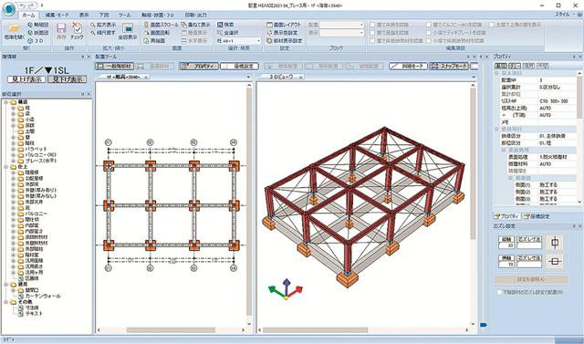Image resolution: width=584 pixels, height=344 pixels.
Task: Click the 検索 search icon
Action: coord(220,25)
